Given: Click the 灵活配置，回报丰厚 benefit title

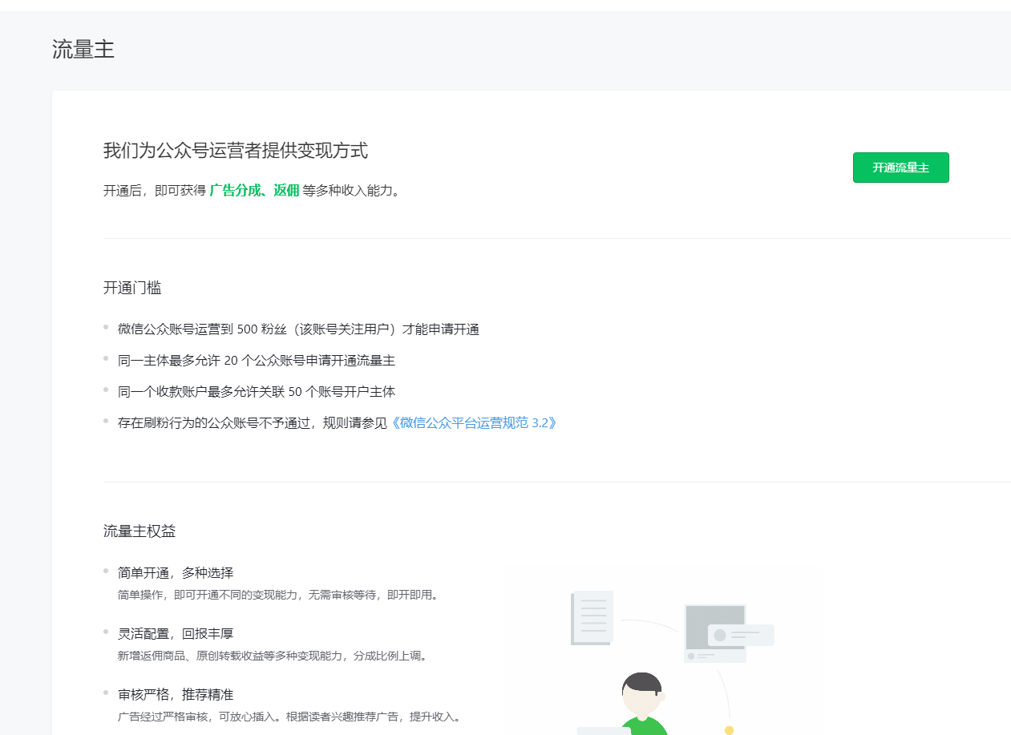Looking at the screenshot, I should coord(176,633).
